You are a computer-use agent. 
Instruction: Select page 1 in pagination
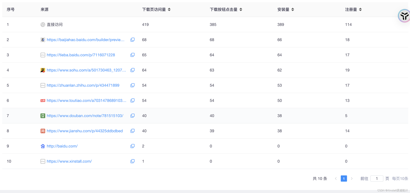pos(344,178)
